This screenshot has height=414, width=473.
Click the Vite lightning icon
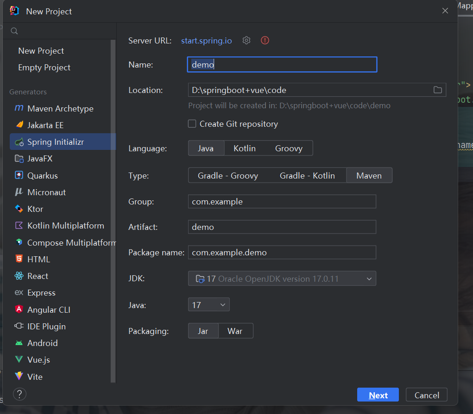[19, 376]
